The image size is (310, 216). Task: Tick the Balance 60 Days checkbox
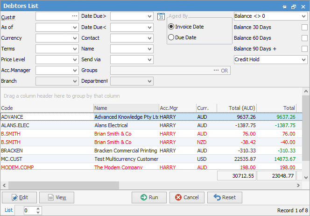click(x=304, y=38)
